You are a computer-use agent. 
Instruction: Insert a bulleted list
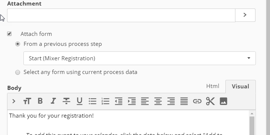(93, 101)
